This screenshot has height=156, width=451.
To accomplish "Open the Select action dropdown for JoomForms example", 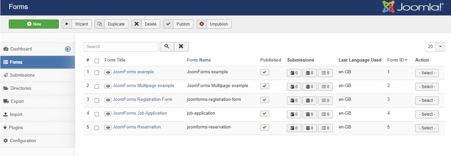I will [x=427, y=73].
